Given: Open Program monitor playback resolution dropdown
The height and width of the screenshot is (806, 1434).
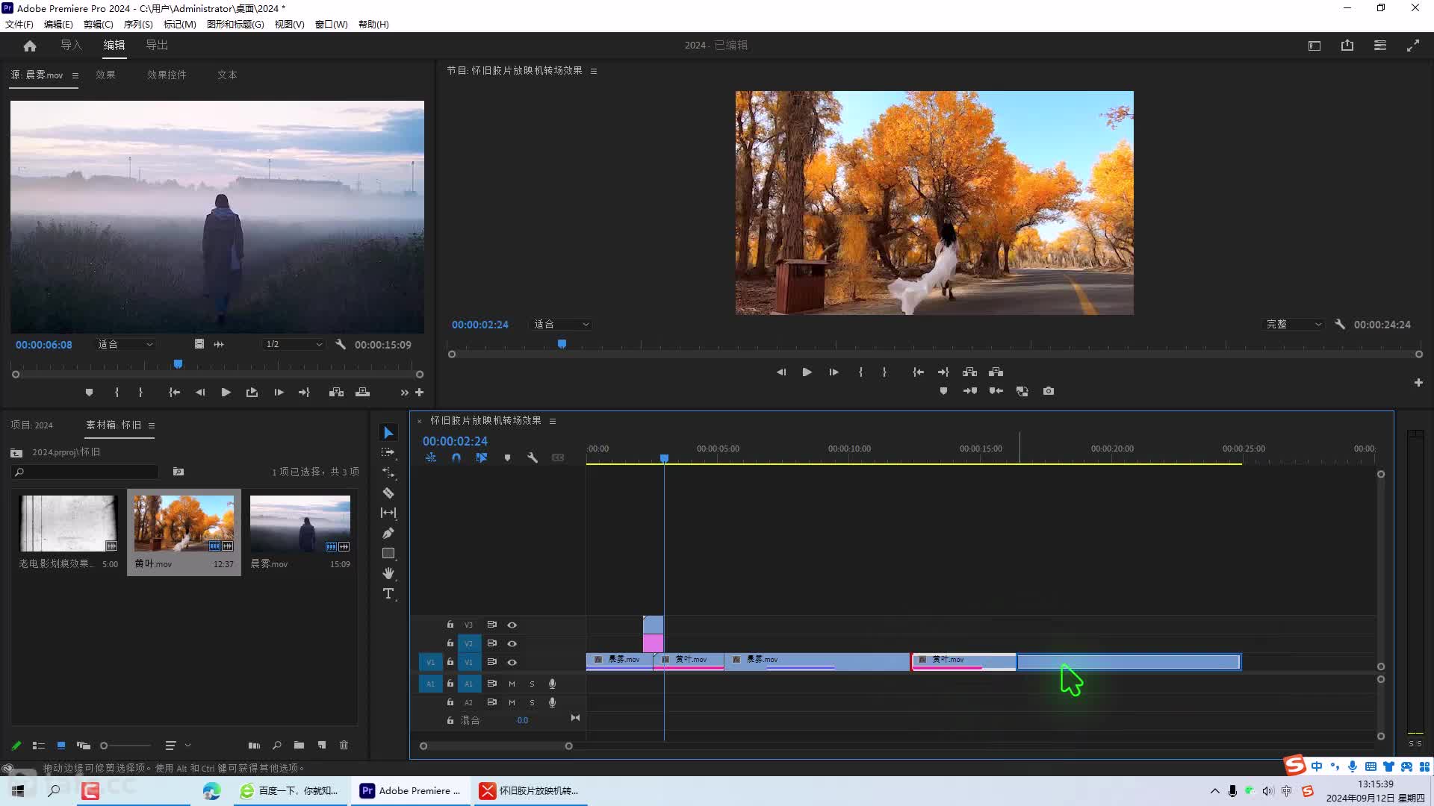Looking at the screenshot, I should pos(1294,325).
